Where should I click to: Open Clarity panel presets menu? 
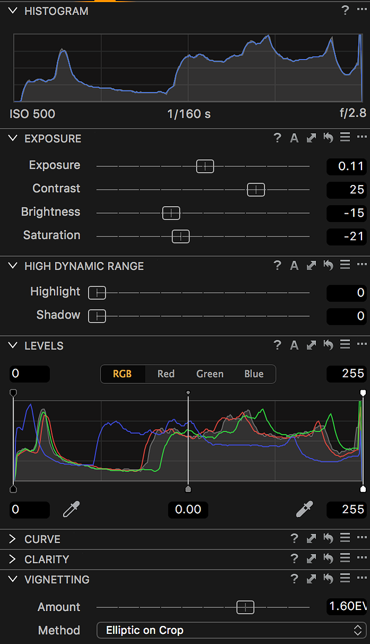point(345,558)
